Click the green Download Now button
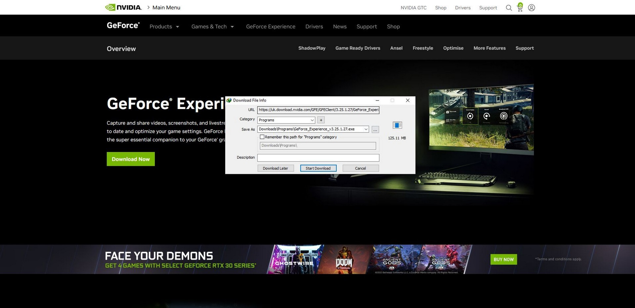 click(x=131, y=159)
